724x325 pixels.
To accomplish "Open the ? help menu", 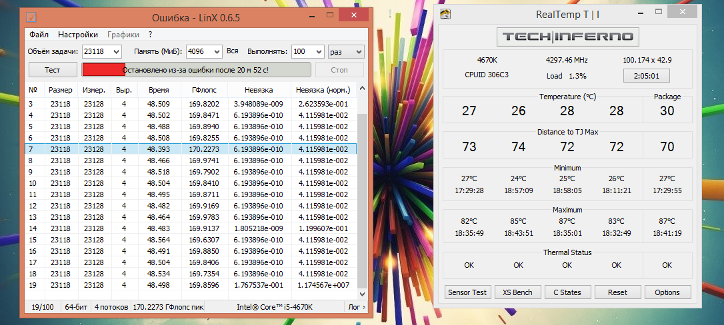I will pos(151,35).
